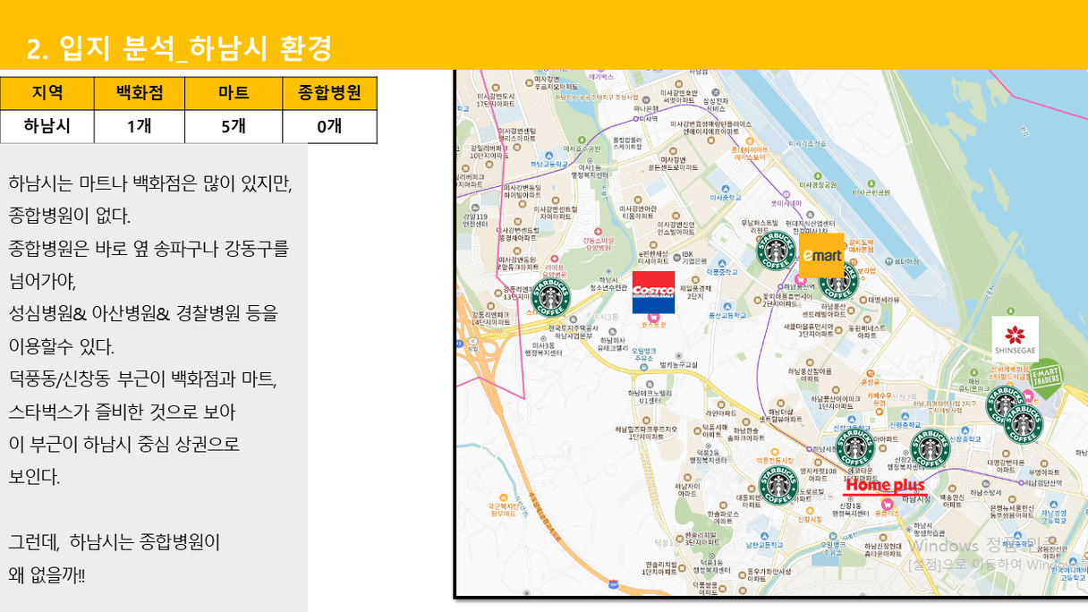Click the IBK 기업은행 map label
Viewport: 1088px width, 612px height.
694,258
